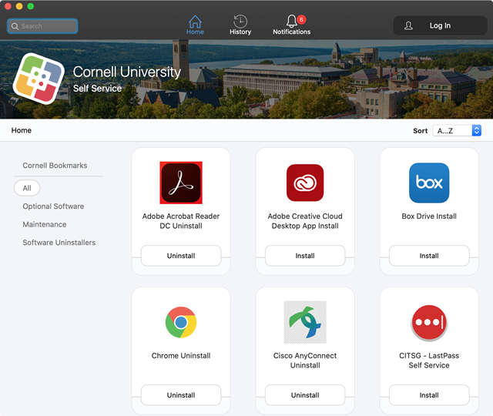Open Cornell Bookmarks in sidebar
Screen dimensions: 493x416
click(x=55, y=166)
